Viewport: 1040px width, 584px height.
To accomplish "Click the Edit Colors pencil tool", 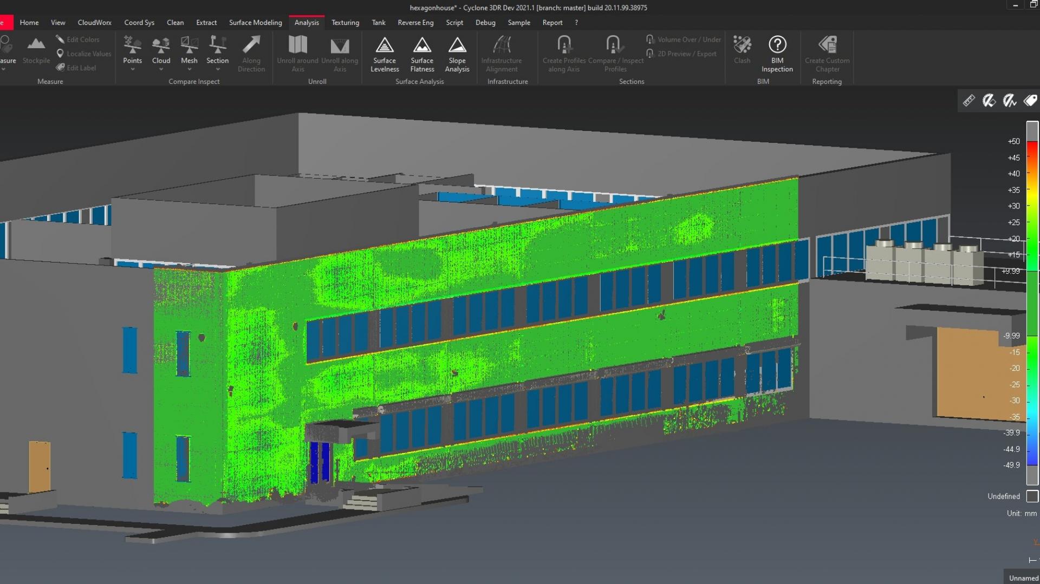I will pyautogui.click(x=77, y=40).
